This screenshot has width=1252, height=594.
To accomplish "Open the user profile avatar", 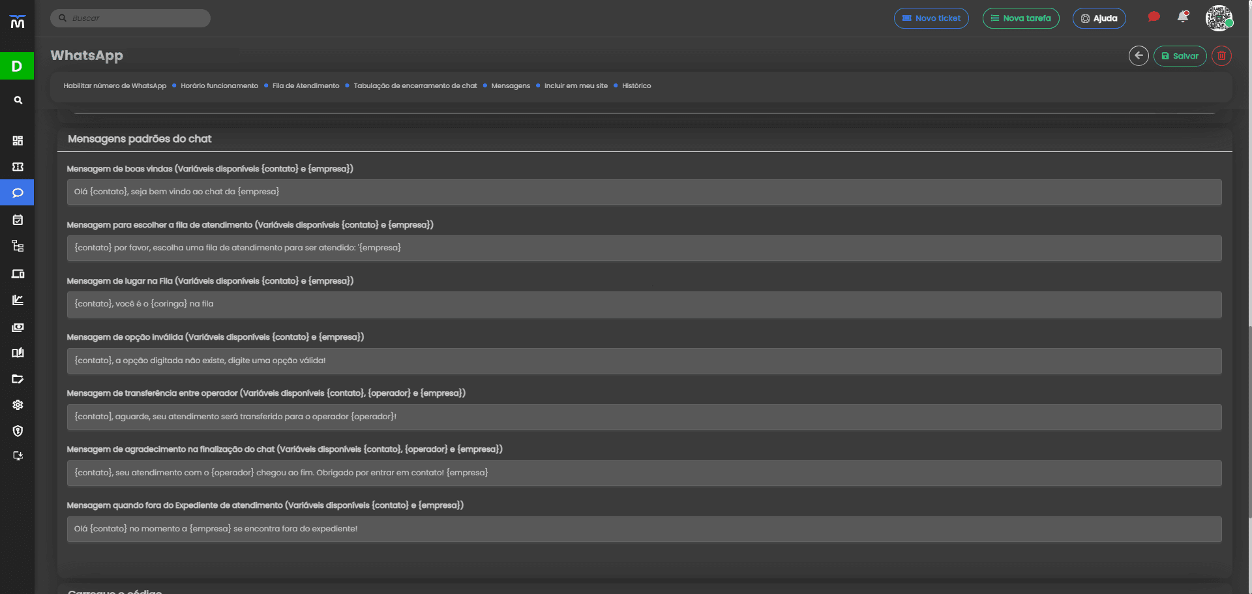I will (1219, 18).
